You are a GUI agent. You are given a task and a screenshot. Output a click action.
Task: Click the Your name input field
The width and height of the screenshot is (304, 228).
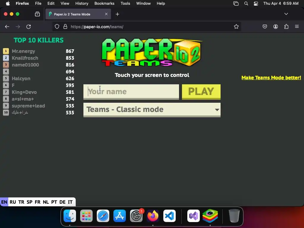(131, 92)
